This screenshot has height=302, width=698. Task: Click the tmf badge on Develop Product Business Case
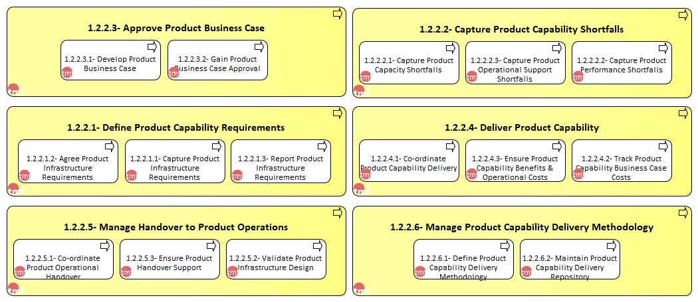[66, 72]
